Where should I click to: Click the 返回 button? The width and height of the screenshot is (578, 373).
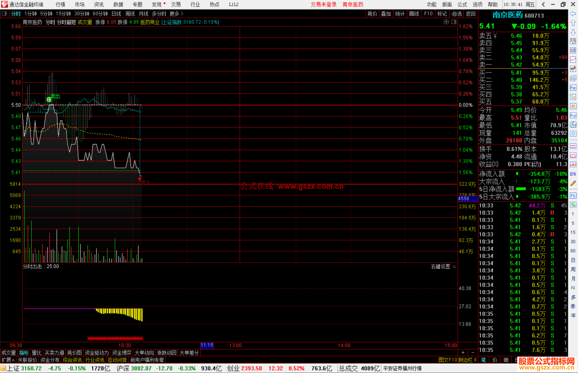[470, 14]
